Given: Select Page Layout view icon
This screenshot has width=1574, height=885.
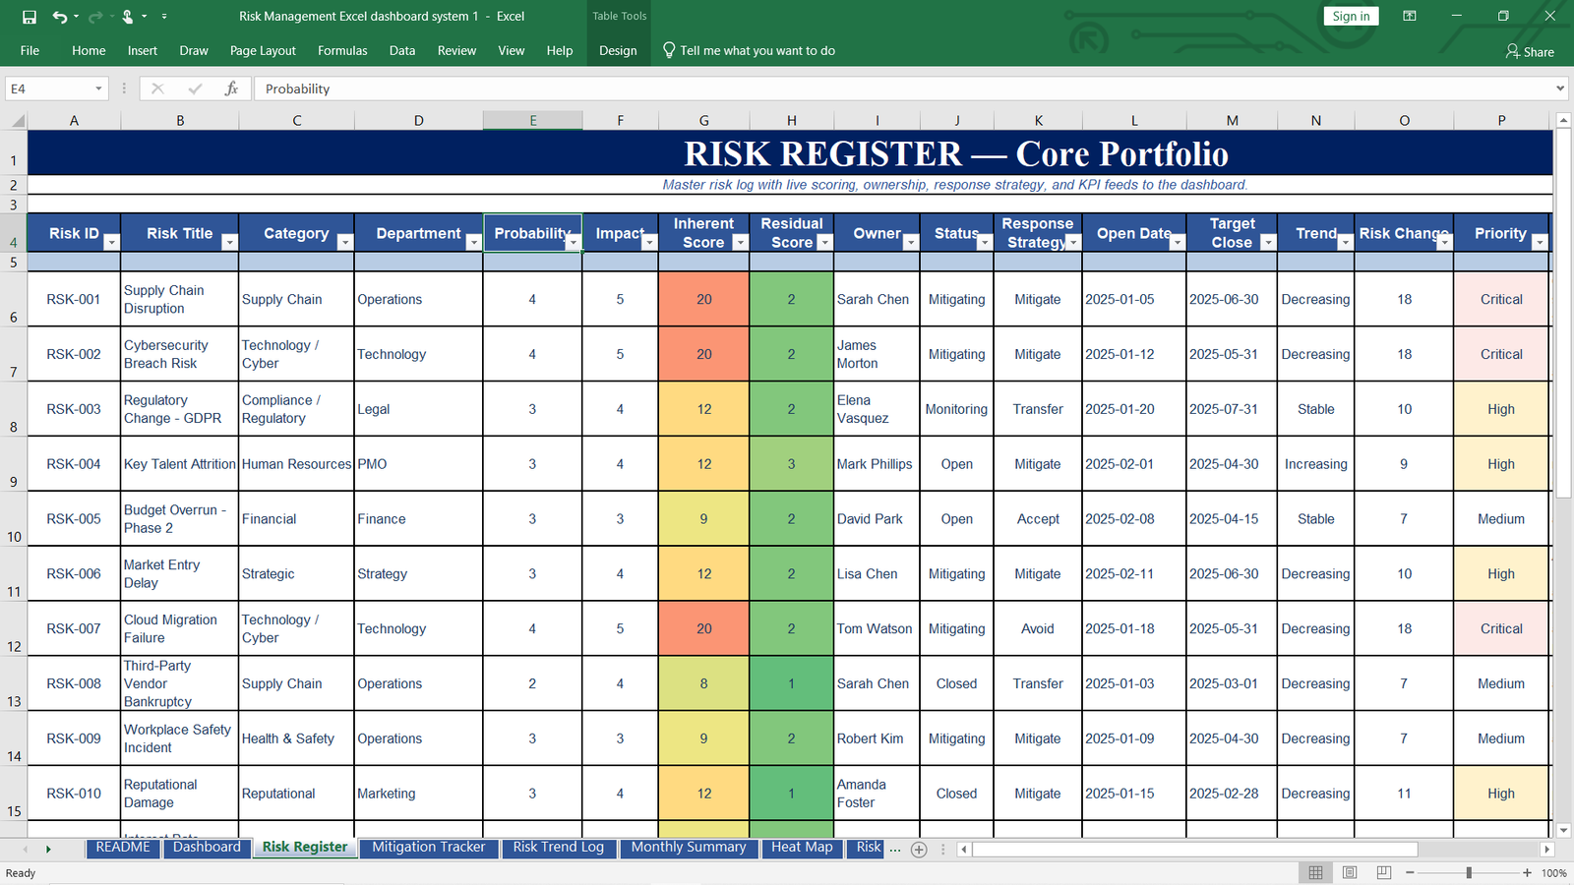Looking at the screenshot, I should click(1350, 872).
